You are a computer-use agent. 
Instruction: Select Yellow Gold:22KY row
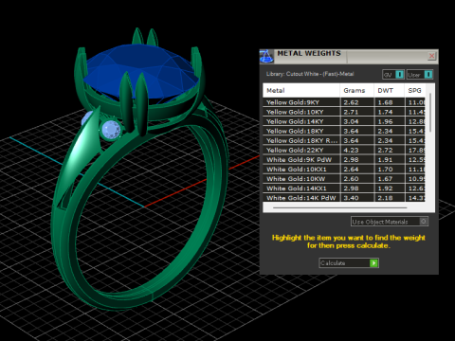(x=344, y=150)
